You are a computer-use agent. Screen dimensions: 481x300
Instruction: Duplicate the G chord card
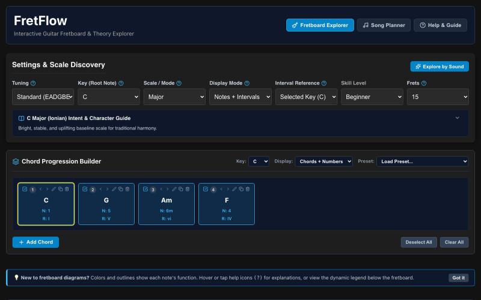click(121, 189)
